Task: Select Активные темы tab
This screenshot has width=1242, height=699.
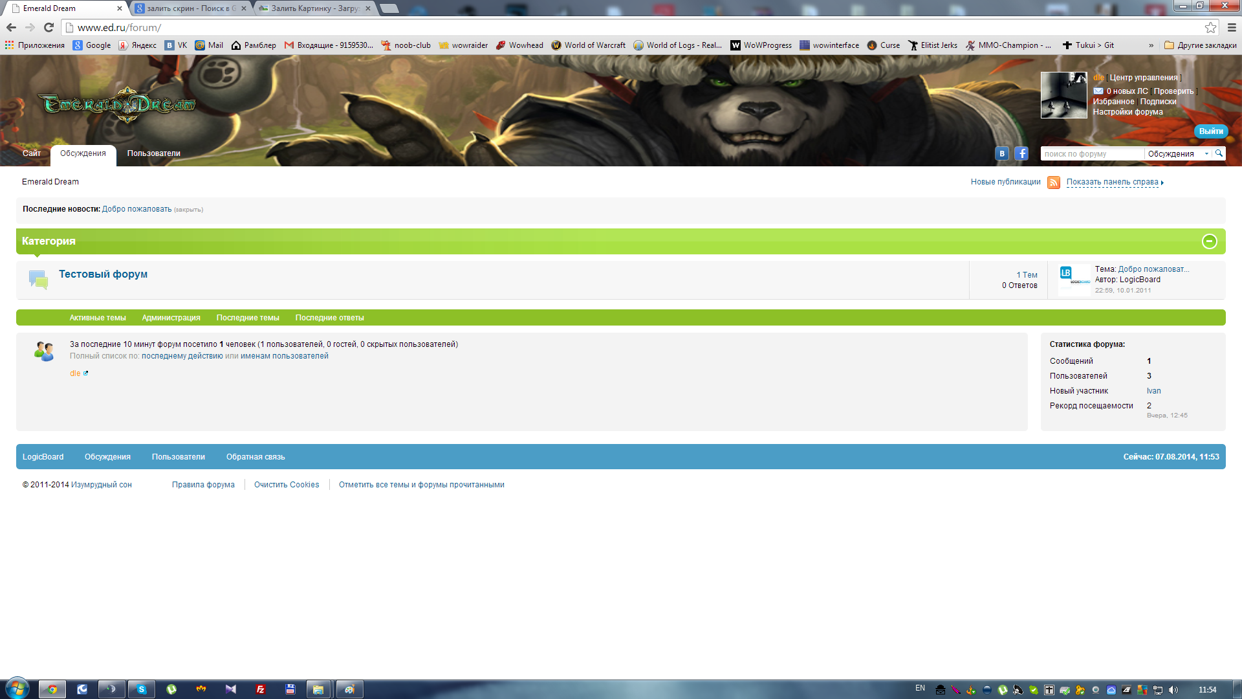Action: coord(98,318)
